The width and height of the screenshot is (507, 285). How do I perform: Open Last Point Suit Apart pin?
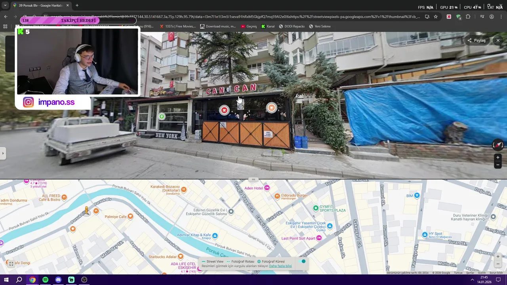[x=319, y=238]
